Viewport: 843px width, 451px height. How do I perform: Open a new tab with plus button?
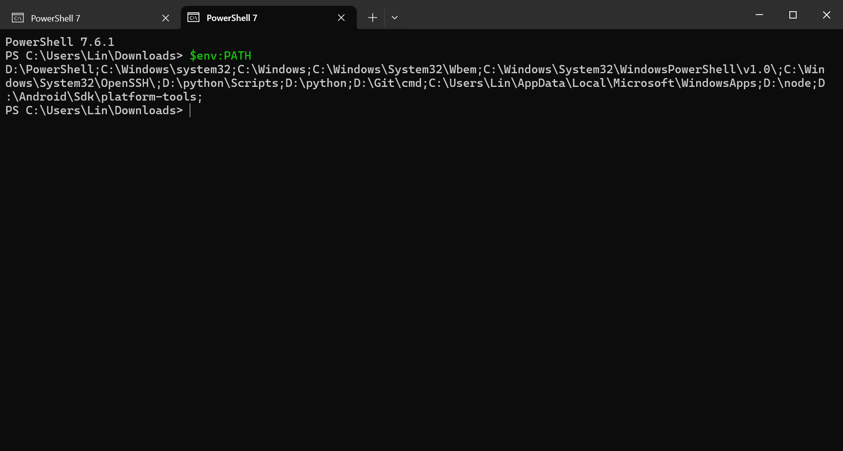click(x=373, y=18)
